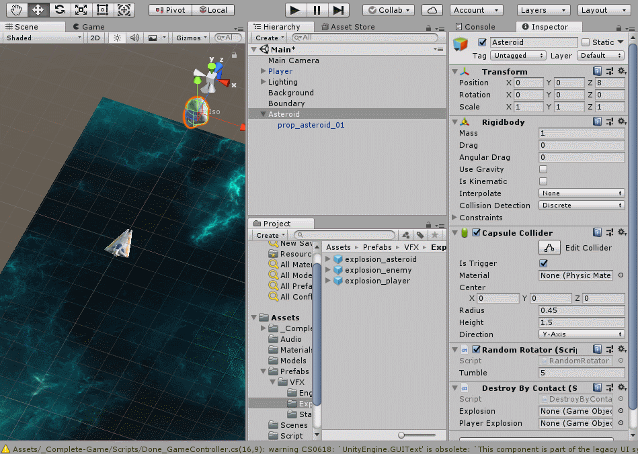The width and height of the screenshot is (638, 454).
Task: Open Random Rotator gear menu
Action: tap(621, 349)
